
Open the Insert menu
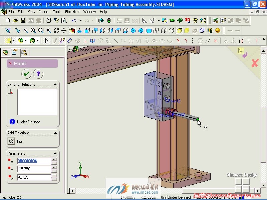tap(44, 12)
